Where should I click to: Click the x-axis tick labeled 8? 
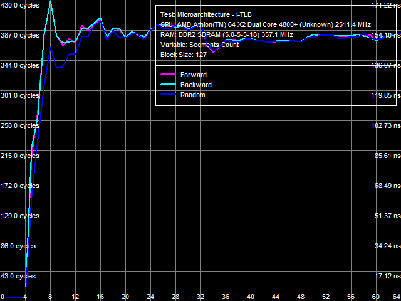(50, 297)
